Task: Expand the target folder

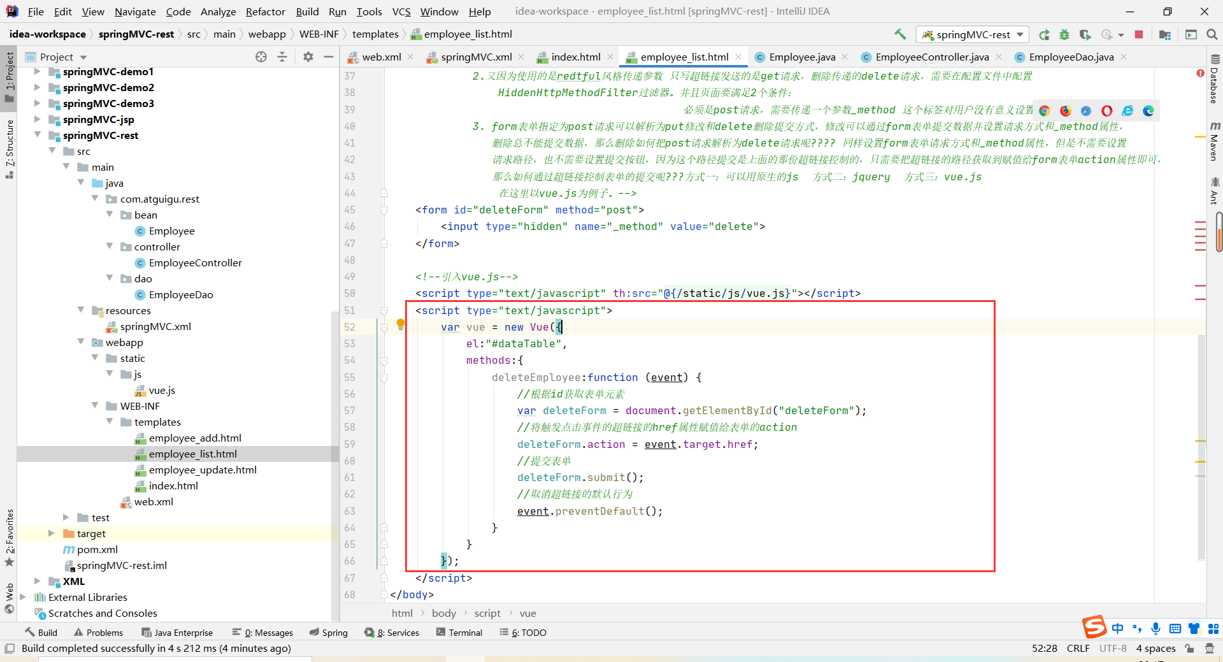Action: [52, 533]
